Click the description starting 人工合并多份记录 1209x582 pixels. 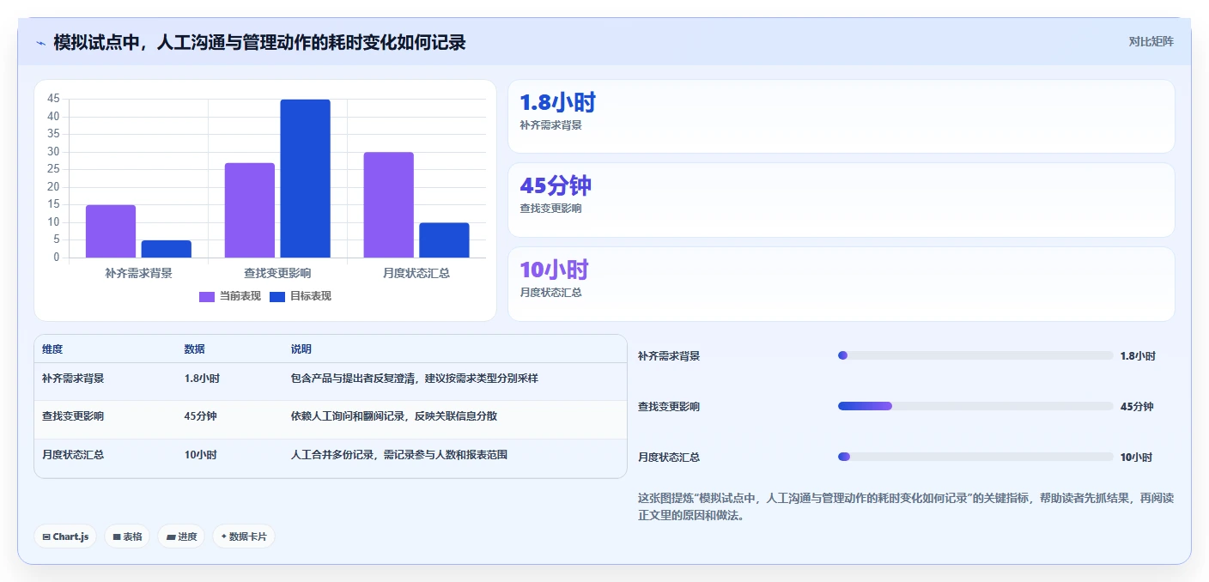(399, 455)
